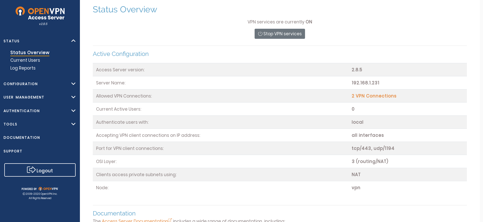Screen dimensions: 483x222
Task: Log out with the Logout button
Action: pyautogui.click(x=40, y=170)
